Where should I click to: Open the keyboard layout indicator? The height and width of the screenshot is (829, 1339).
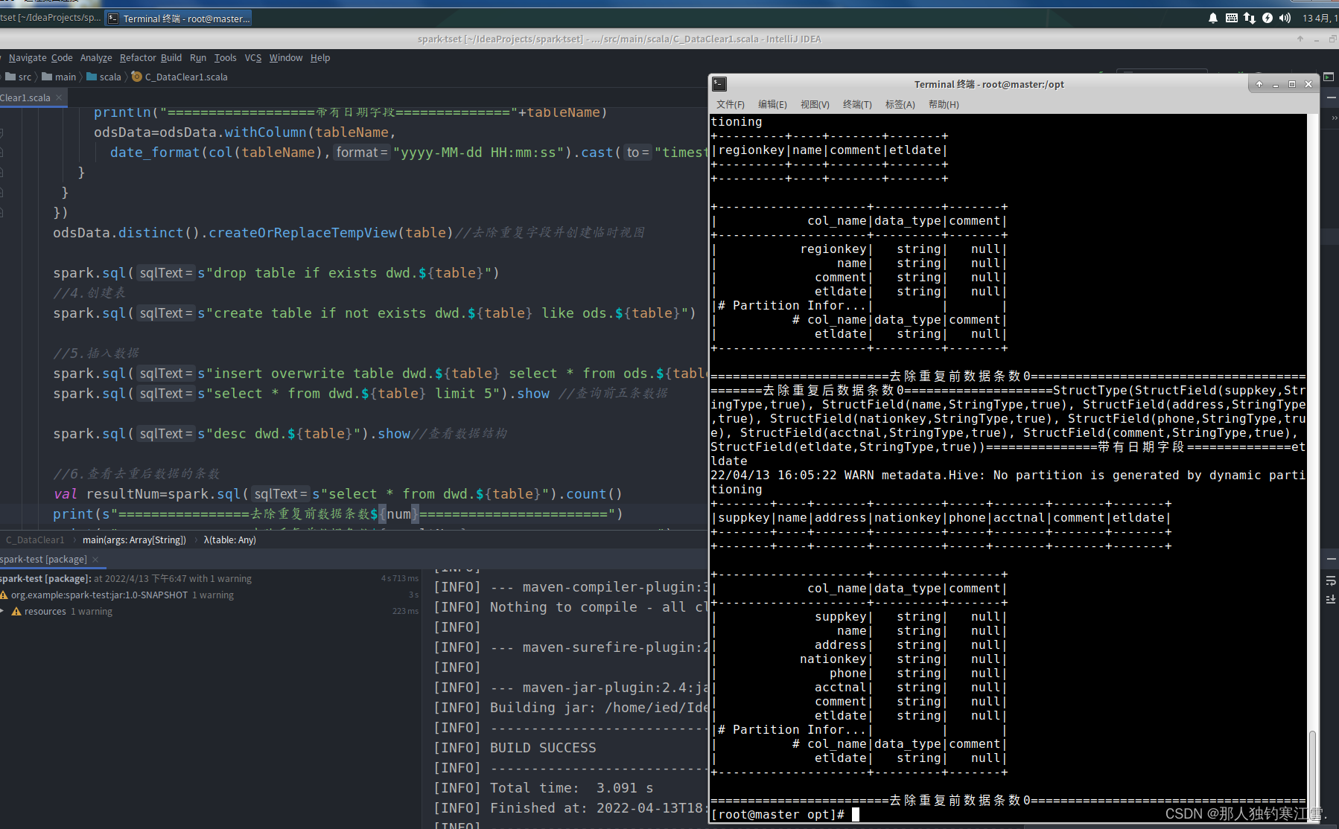[1231, 18]
